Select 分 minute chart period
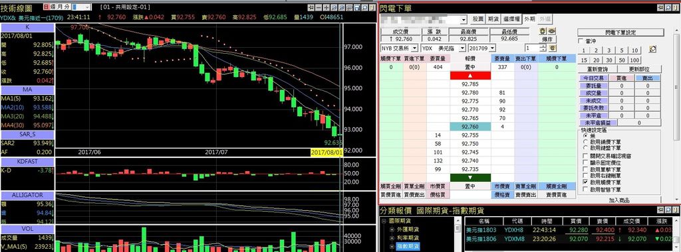This screenshot has width=681, height=252. [x=67, y=7]
